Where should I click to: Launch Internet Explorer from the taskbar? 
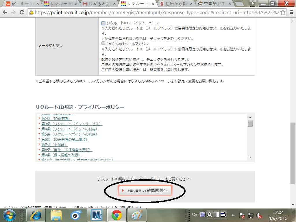pyautogui.click(x=36, y=215)
